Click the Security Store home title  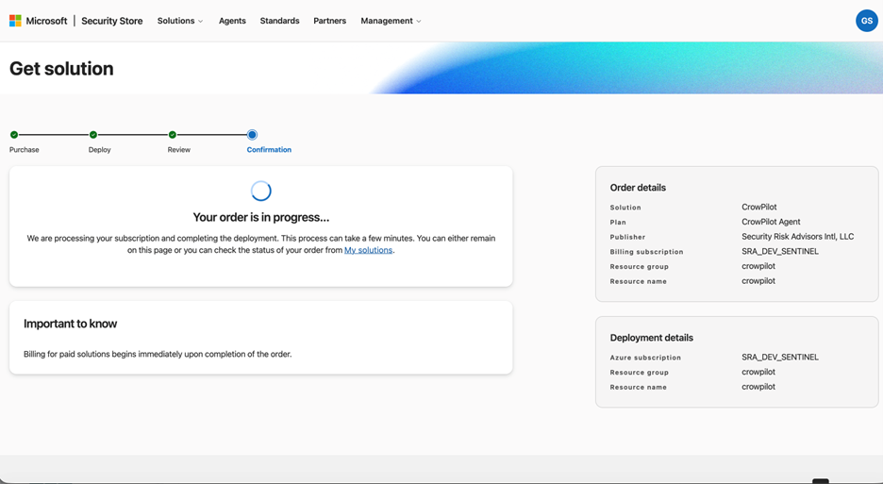[x=111, y=21]
